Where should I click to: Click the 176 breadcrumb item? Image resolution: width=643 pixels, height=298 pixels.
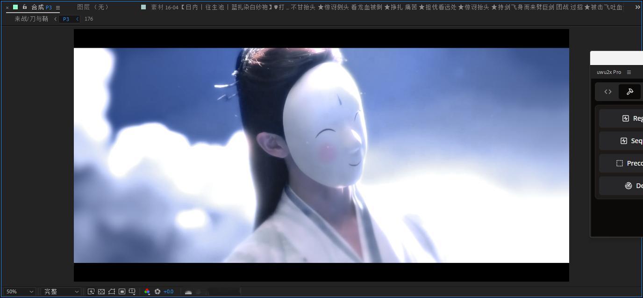[x=89, y=19]
